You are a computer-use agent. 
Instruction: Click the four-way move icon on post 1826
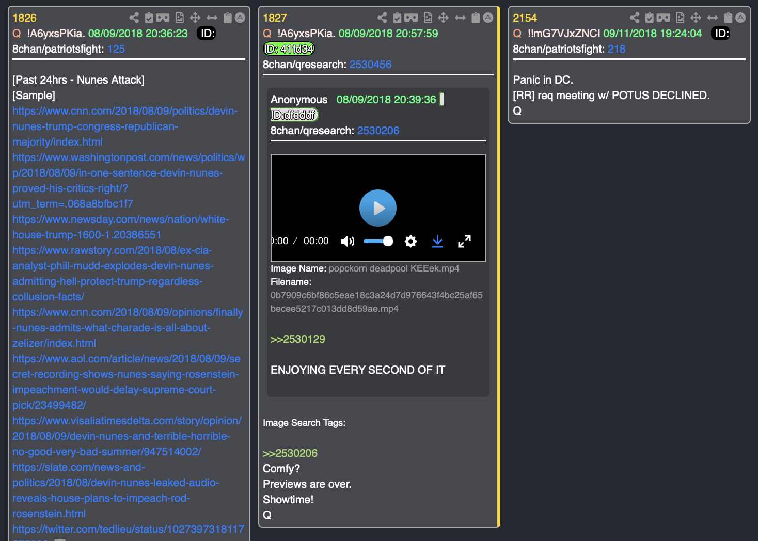click(195, 18)
